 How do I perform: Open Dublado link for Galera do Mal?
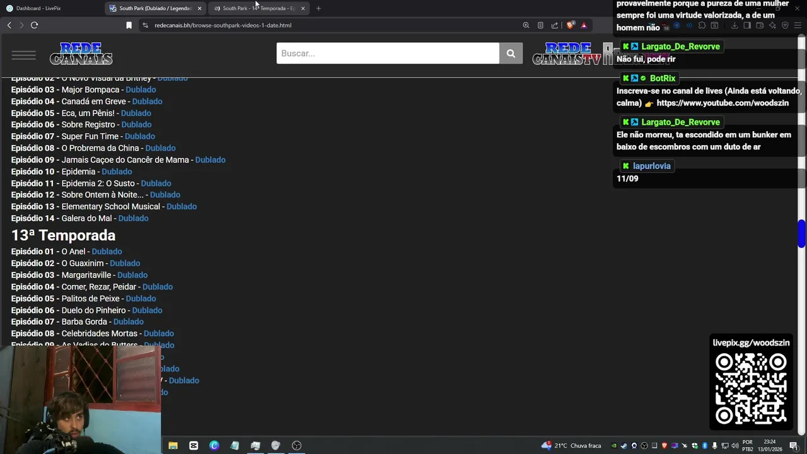point(133,218)
